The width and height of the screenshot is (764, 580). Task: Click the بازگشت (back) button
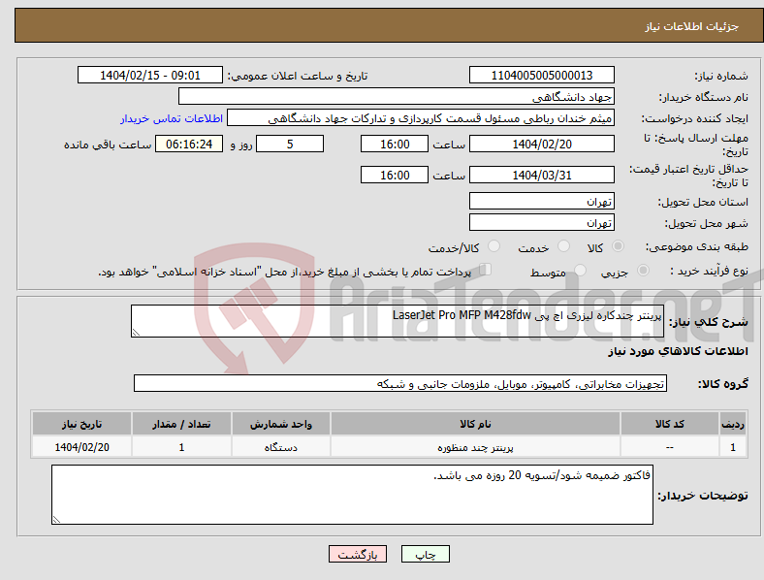coord(358,554)
